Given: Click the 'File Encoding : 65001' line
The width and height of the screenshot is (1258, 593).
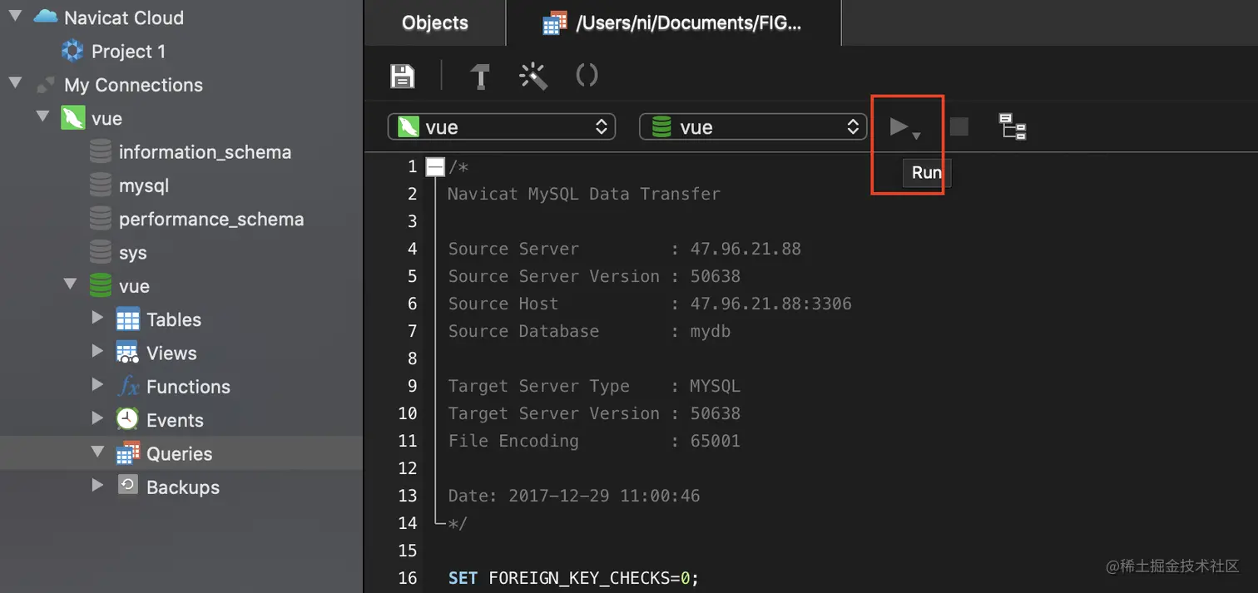Looking at the screenshot, I should [x=594, y=441].
